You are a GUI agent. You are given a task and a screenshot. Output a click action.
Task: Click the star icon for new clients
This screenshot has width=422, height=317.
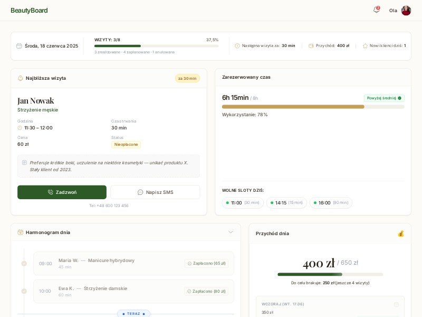(365, 46)
